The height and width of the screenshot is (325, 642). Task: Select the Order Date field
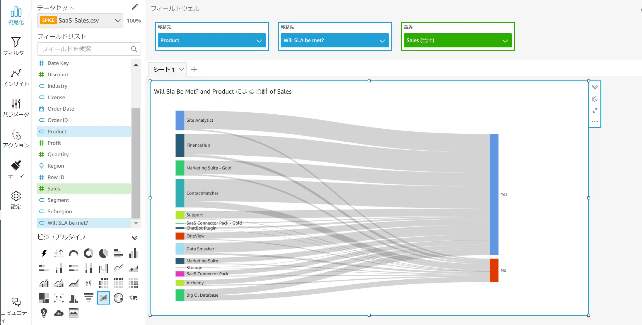coord(84,109)
